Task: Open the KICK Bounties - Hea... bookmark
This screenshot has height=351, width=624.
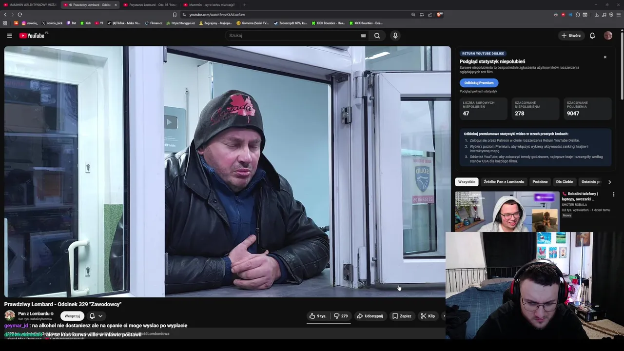Action: tap(328, 23)
